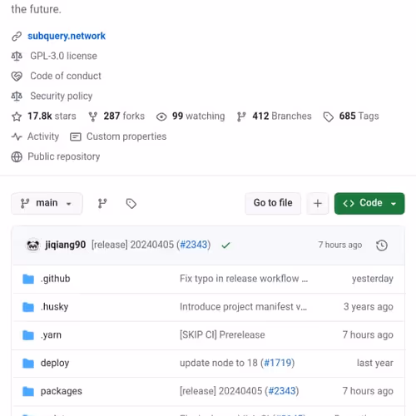Click the 7 hours ago timestamp on packages row
The height and width of the screenshot is (416, 416).
coord(368,391)
